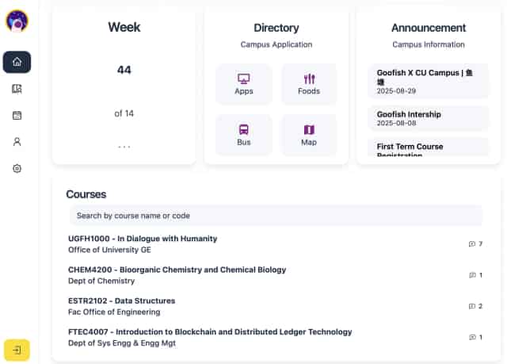Open Goofish X CU Campus announcement
Image resolution: width=507 pixels, height=364 pixels.
pyautogui.click(x=429, y=81)
